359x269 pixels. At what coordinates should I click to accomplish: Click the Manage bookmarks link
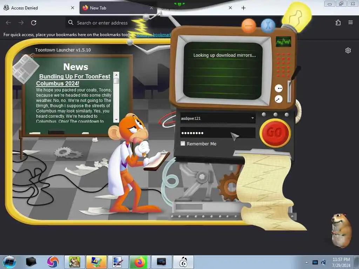click(154, 35)
